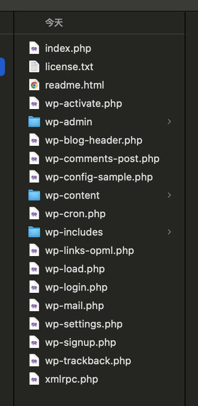Click the PHP icon beside wp-login.php
Screen dimensions: 198x406
click(x=34, y=287)
